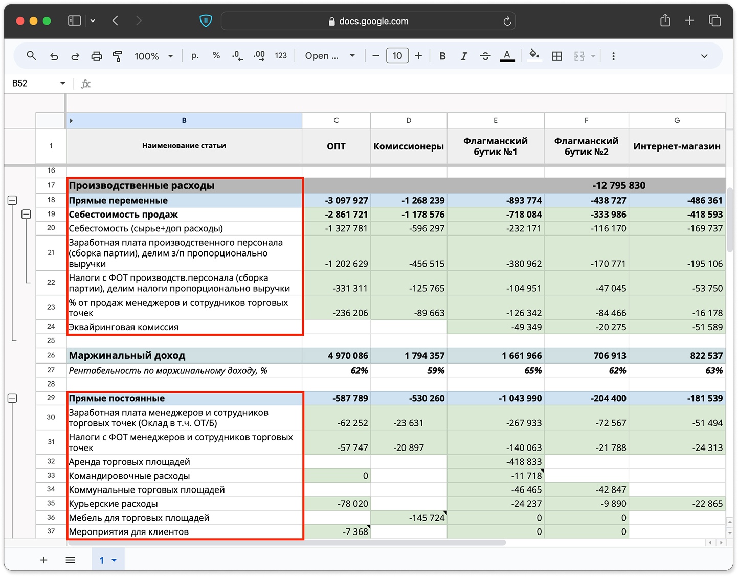Click the search icon in the toolbar
Screen dimensions: 738x577
coord(31,56)
